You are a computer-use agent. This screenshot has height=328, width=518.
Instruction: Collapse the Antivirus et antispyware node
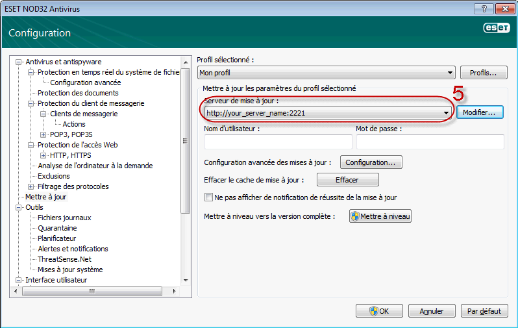19,62
